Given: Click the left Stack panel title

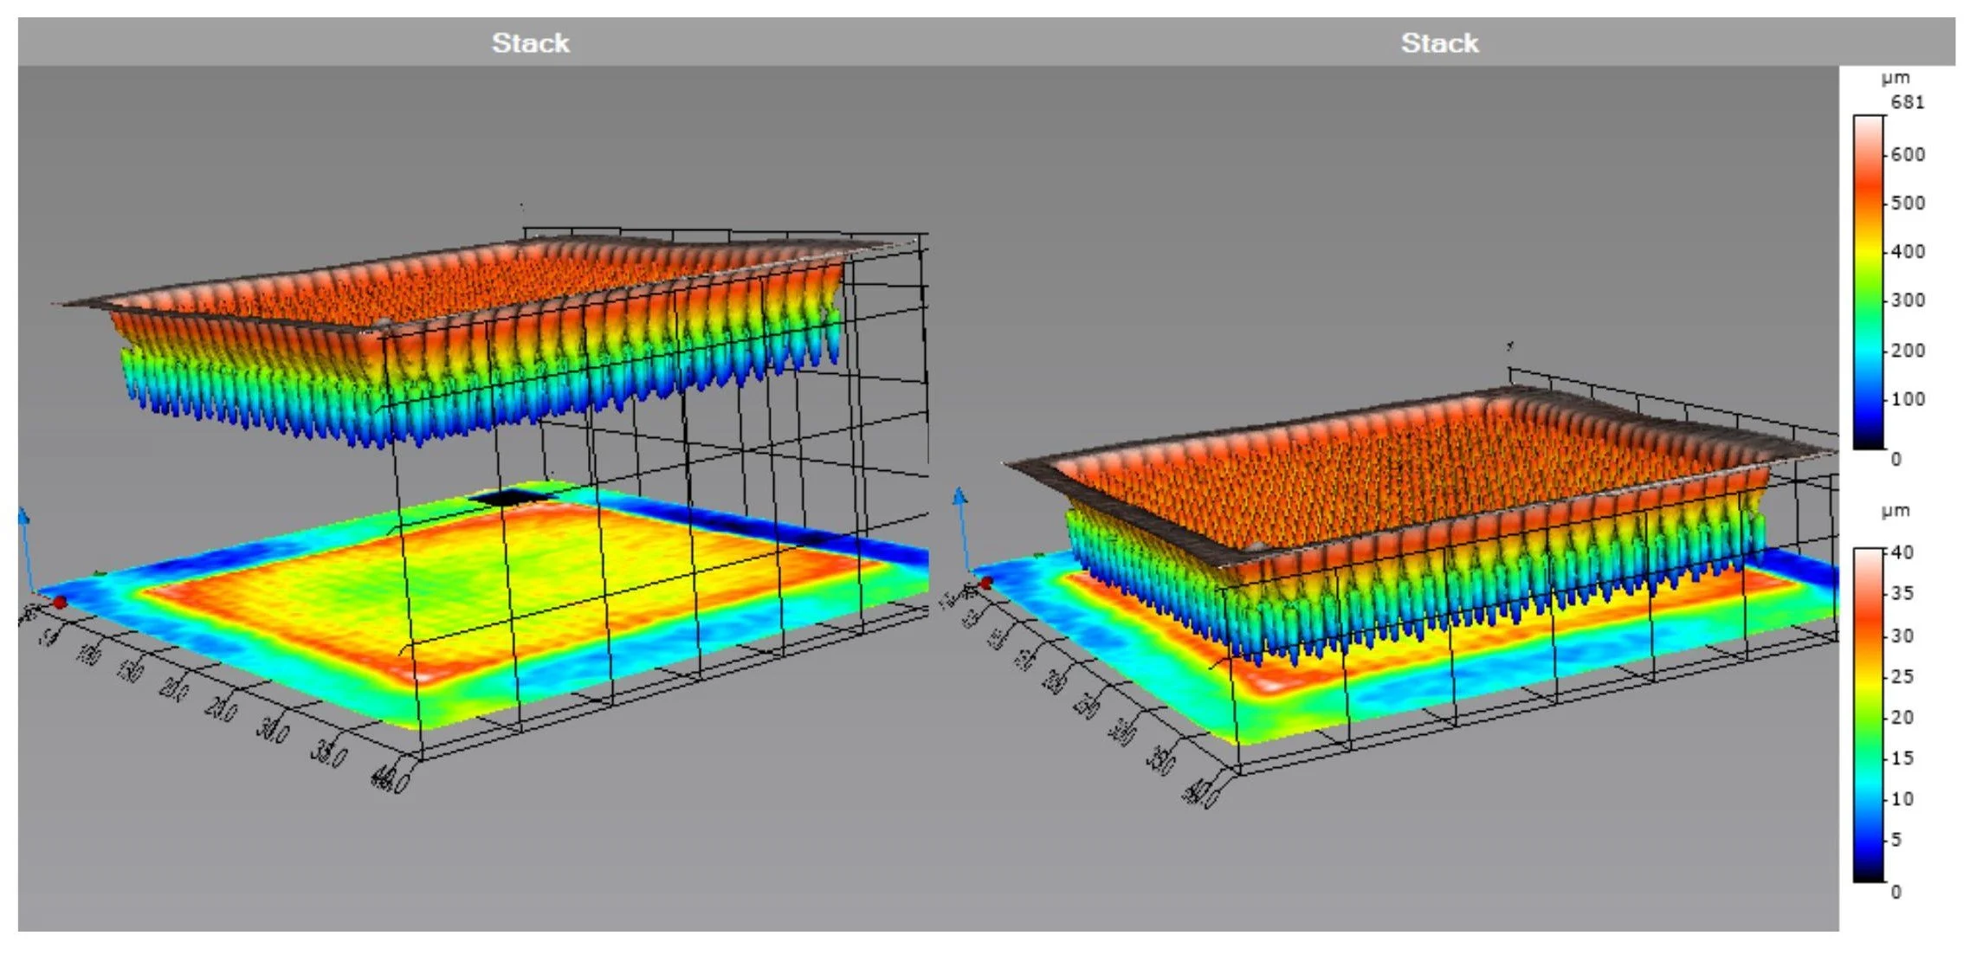Looking at the screenshot, I should tap(530, 42).
